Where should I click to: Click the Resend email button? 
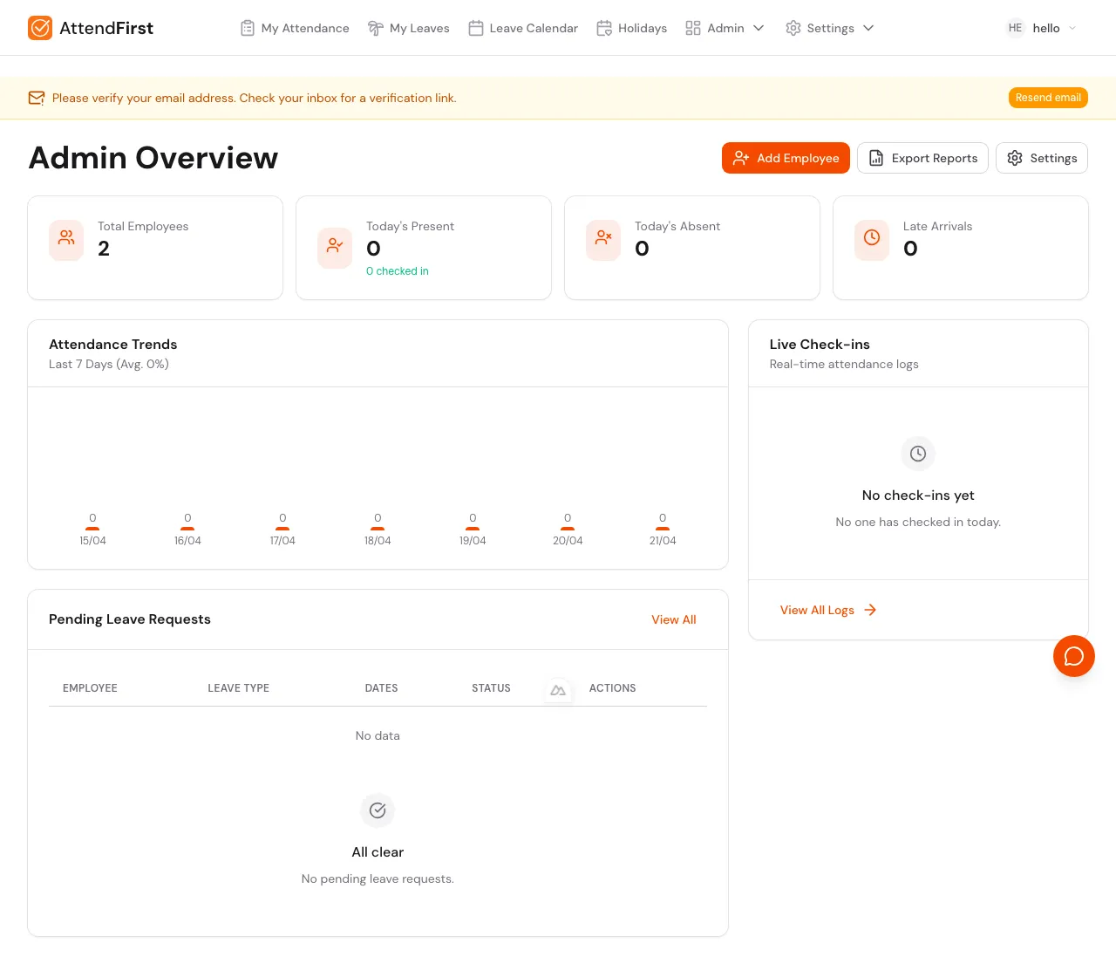pyautogui.click(x=1048, y=98)
